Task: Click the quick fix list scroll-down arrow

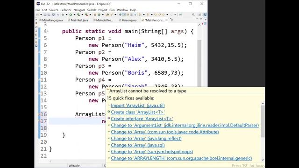Action: click(263, 160)
